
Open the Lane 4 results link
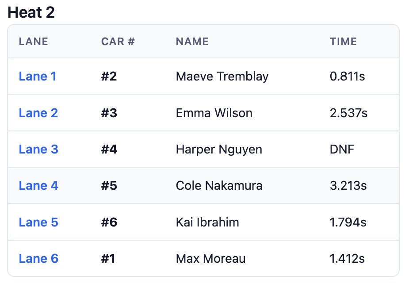coord(38,185)
